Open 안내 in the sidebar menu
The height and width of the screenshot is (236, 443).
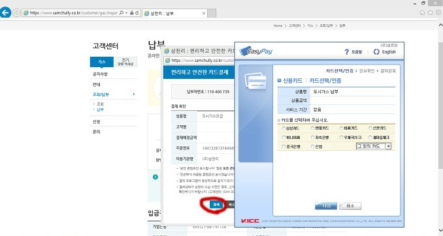coord(96,84)
